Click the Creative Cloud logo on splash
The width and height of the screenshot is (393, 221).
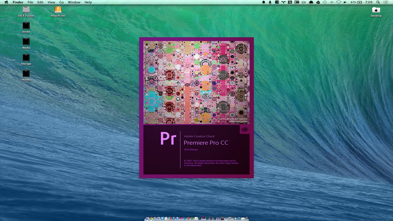point(244,130)
